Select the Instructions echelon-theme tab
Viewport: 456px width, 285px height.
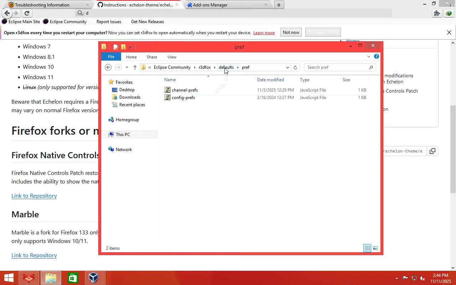[138, 5]
